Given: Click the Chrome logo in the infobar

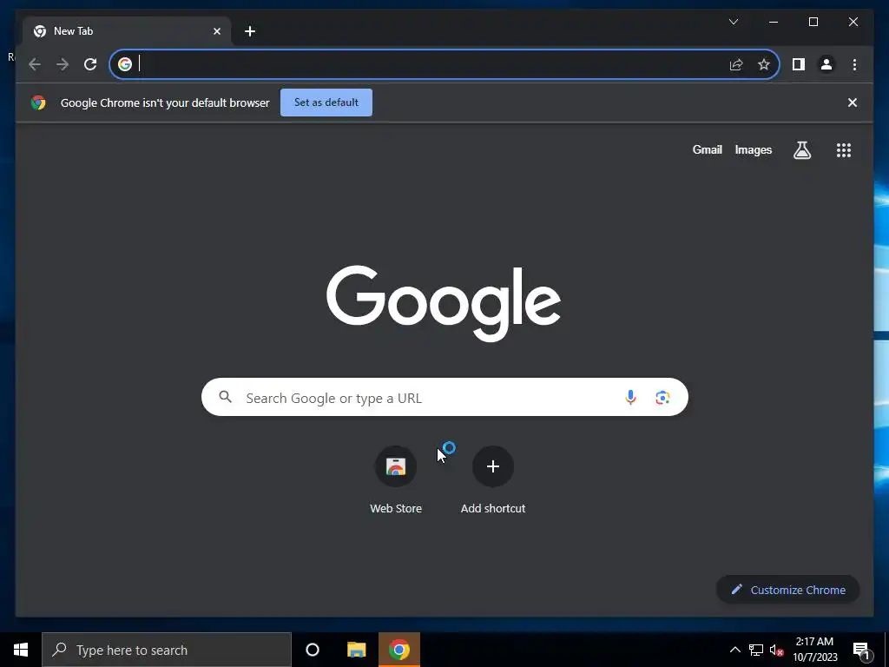Looking at the screenshot, I should [38, 102].
